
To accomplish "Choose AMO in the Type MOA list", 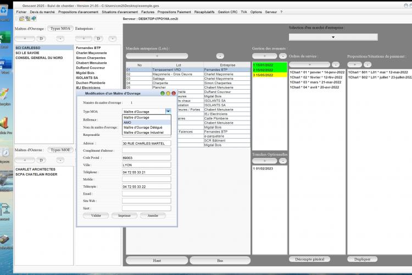I will click(x=147, y=122).
